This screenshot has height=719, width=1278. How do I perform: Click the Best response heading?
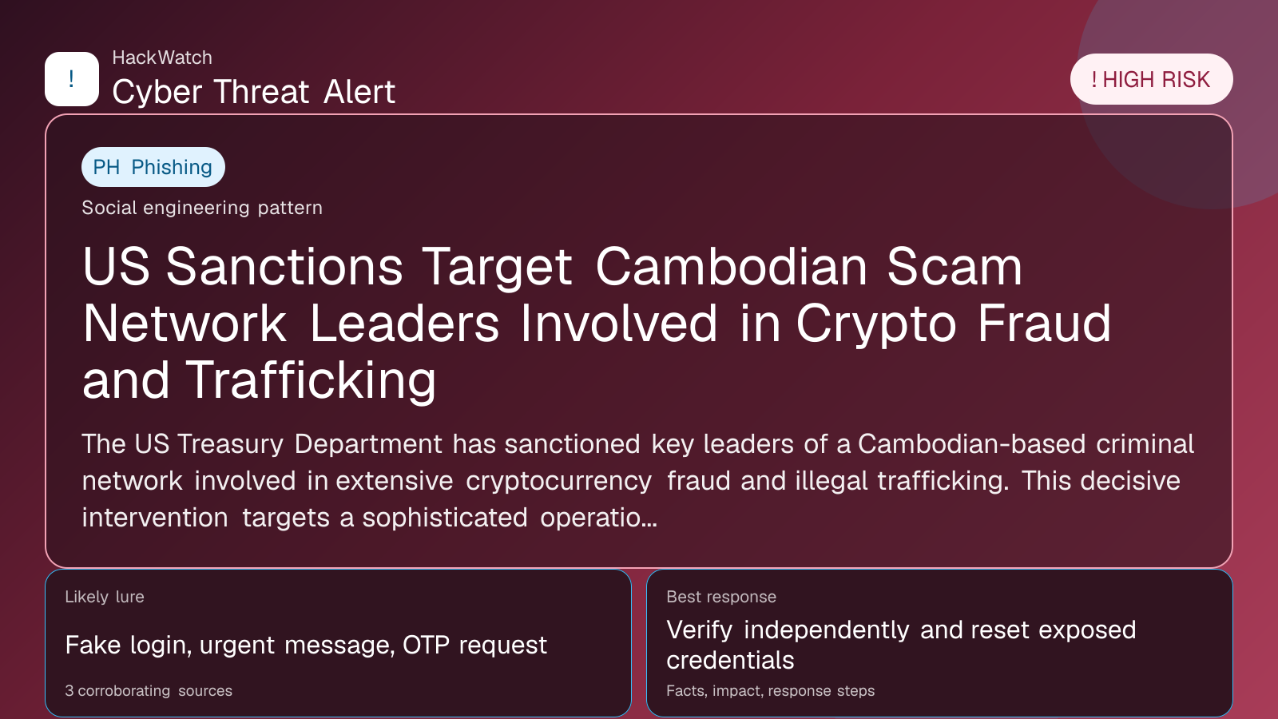tap(721, 597)
